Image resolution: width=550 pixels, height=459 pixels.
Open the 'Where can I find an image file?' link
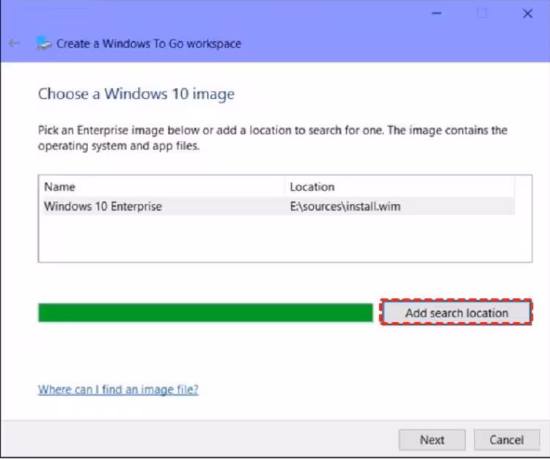[x=118, y=389]
